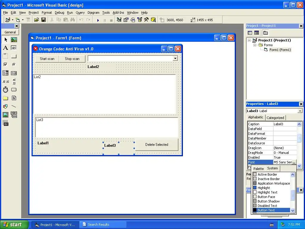The height and width of the screenshot is (229, 305).
Task: Click the Form Layout Window toolbar icon
Action: [133, 20]
